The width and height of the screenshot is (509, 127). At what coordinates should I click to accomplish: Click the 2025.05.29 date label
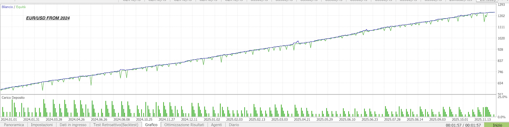pos(324,120)
